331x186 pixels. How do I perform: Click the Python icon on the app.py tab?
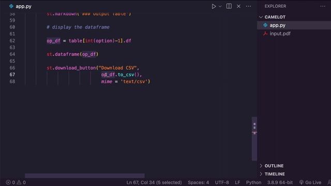pyautogui.click(x=11, y=6)
